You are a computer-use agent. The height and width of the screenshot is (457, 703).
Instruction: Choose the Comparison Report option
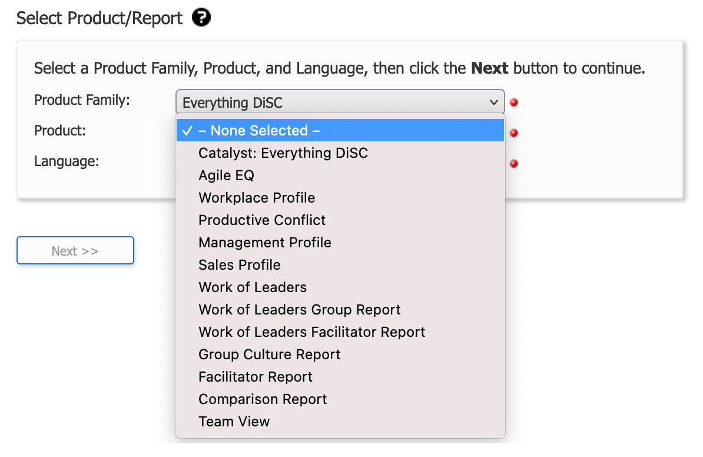click(x=340, y=400)
